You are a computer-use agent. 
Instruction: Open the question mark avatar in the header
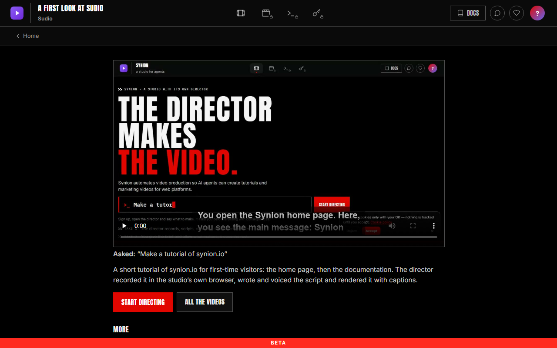[x=537, y=13]
